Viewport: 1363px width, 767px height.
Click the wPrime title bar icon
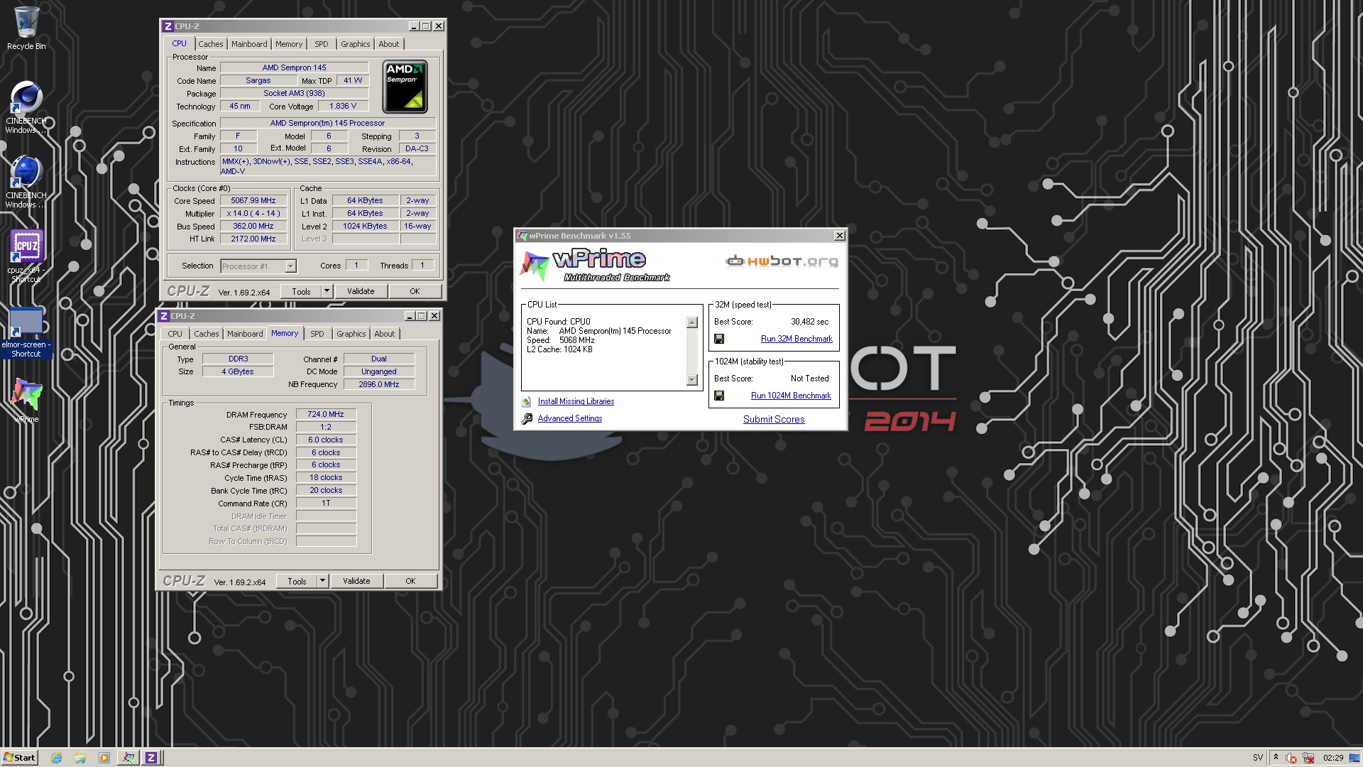coord(522,236)
